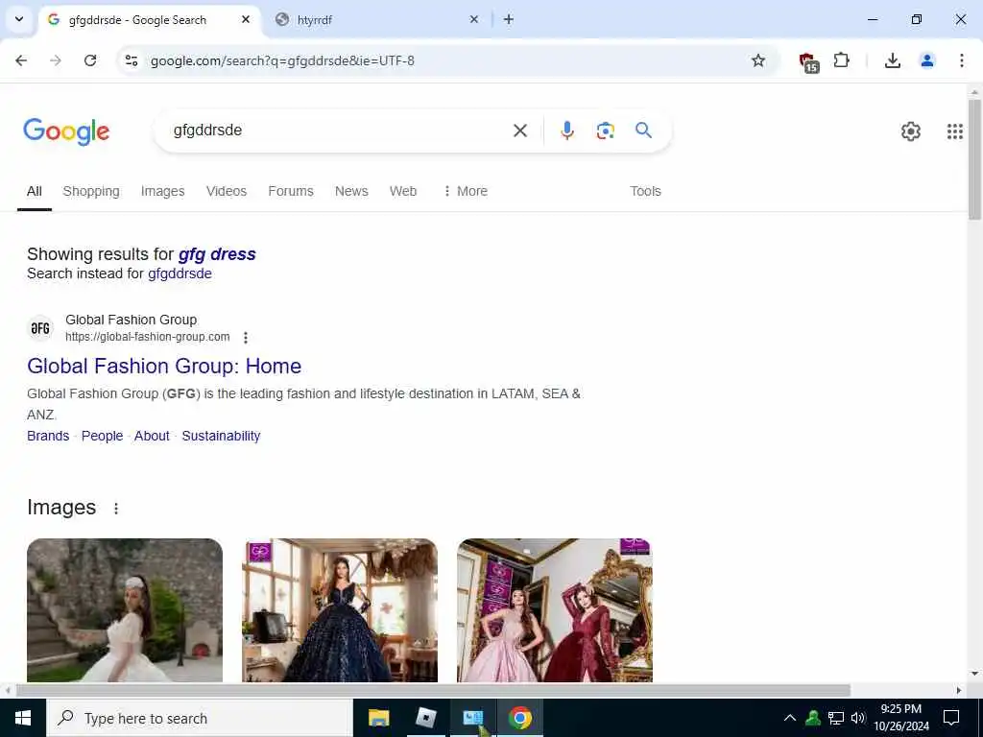983x737 pixels.
Task: Bookmark this page with the star icon
Action: [x=758, y=60]
